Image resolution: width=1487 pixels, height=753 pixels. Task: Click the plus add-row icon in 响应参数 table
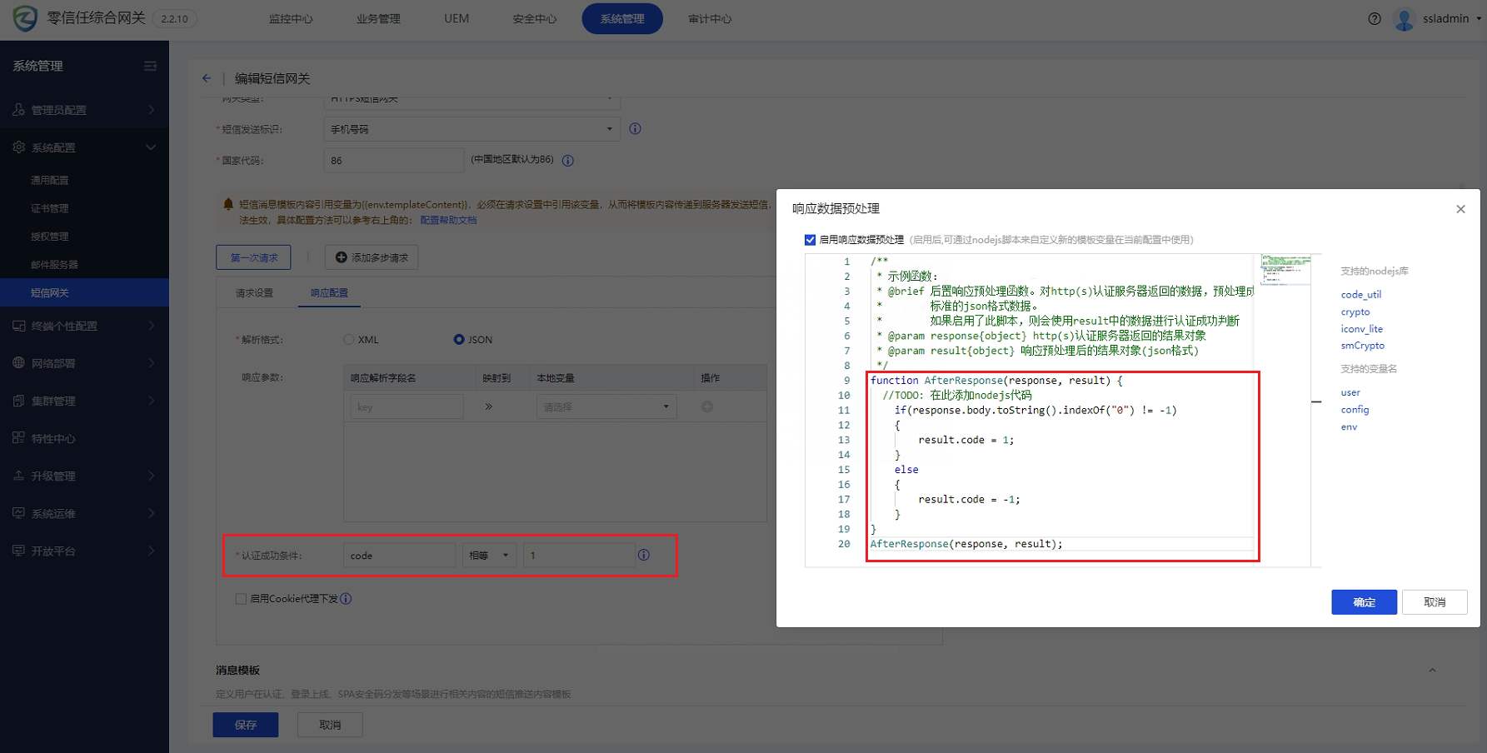pyautogui.click(x=707, y=406)
